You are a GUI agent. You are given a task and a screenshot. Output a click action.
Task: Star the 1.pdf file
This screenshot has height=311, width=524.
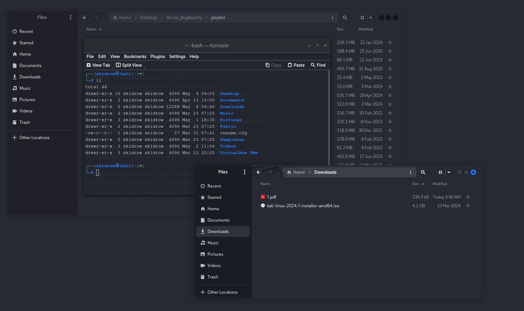[468, 197]
